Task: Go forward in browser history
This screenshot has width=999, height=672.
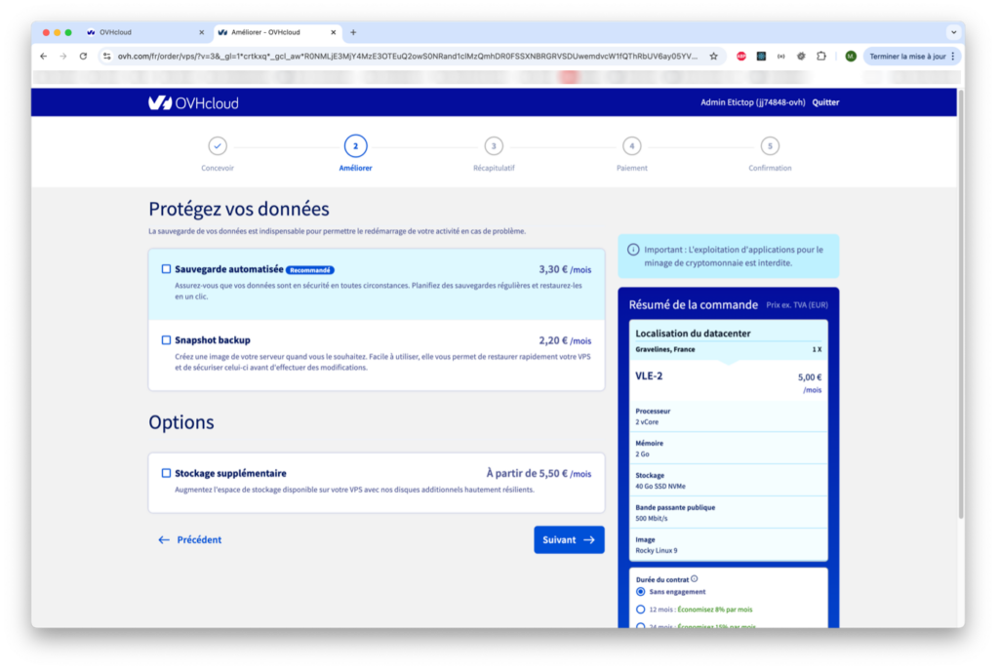Action: coord(63,56)
